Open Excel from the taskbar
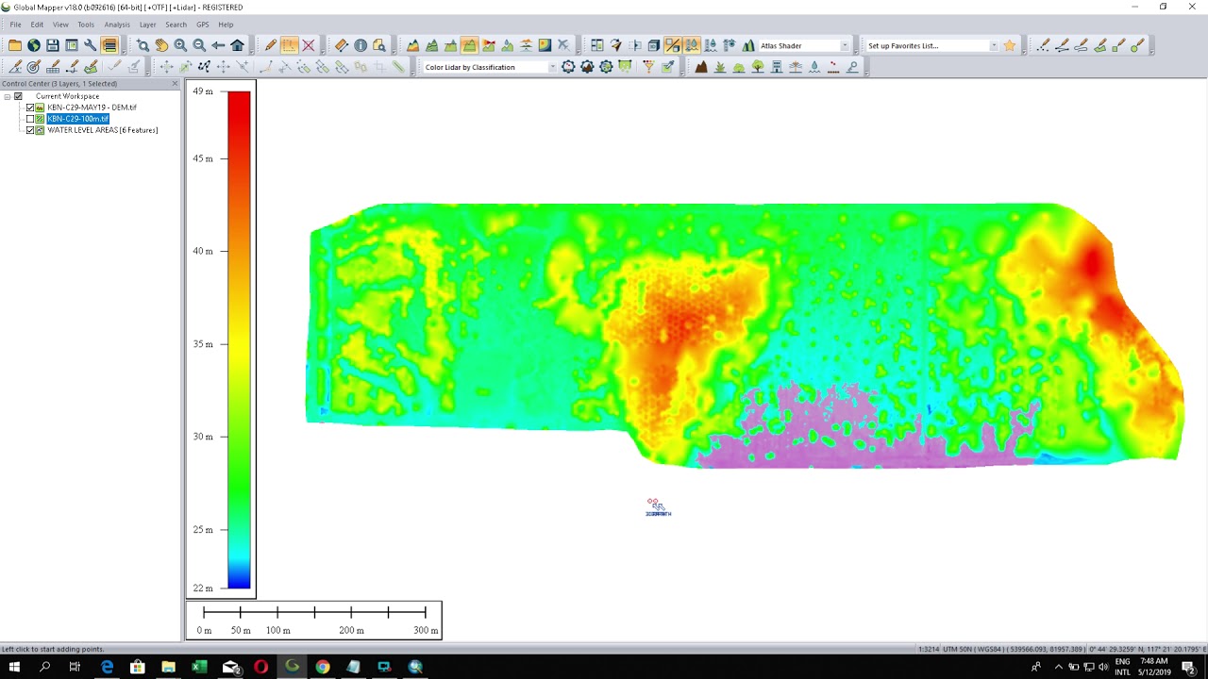The height and width of the screenshot is (679, 1208). point(199,667)
